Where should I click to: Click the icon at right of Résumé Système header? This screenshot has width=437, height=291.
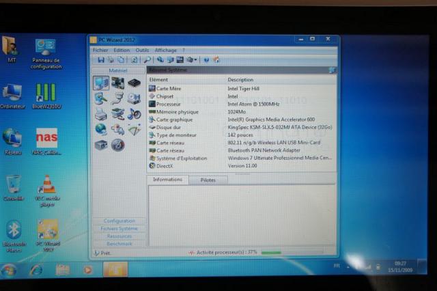coord(332,70)
